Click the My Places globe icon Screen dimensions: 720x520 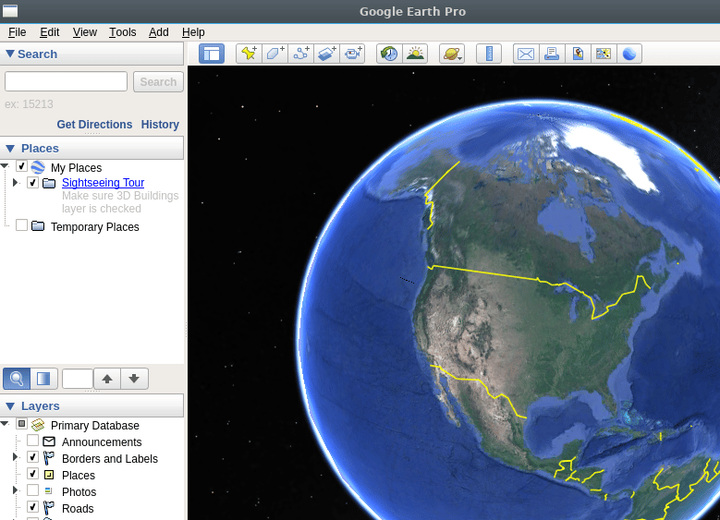[38, 167]
